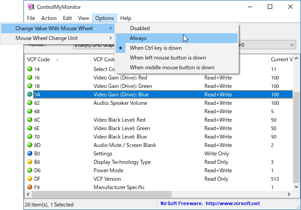Click the green icon next to code 18

coord(30,86)
